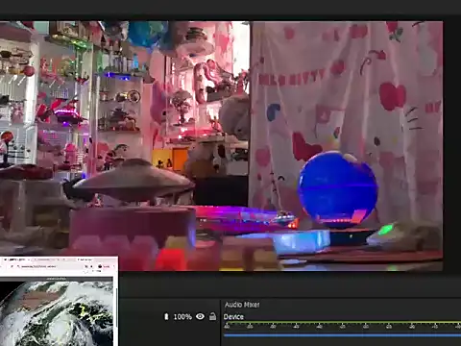Screen dimensions: 461x346
Task: Click the blue Device volume slider bar
Action: (342, 335)
